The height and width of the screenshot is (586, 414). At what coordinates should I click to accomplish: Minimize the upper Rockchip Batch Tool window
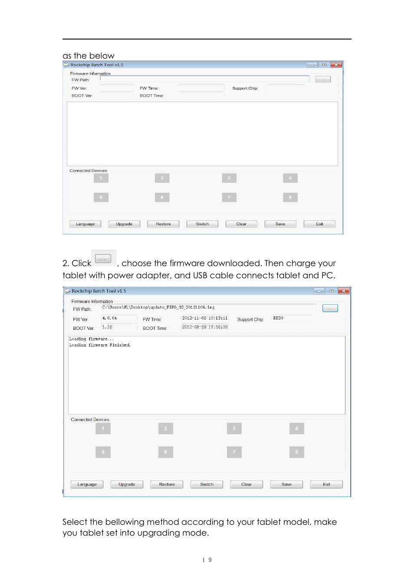pos(312,65)
